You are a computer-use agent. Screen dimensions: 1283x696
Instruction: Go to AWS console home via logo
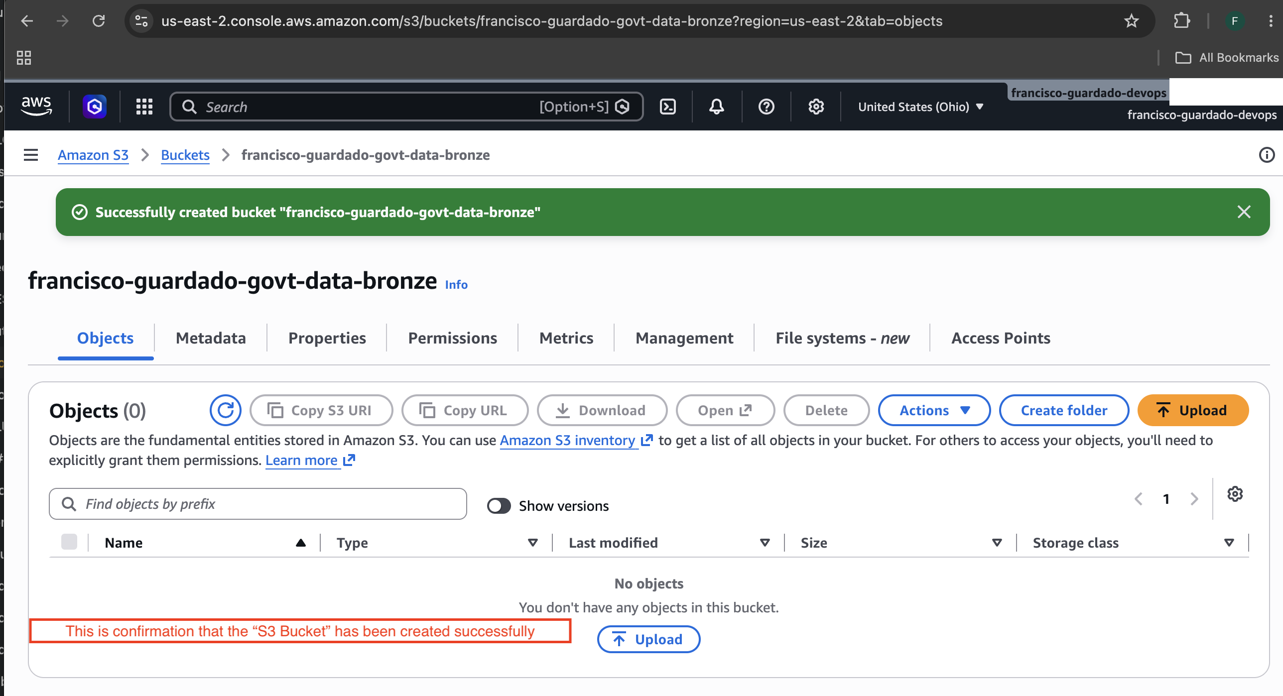36,106
